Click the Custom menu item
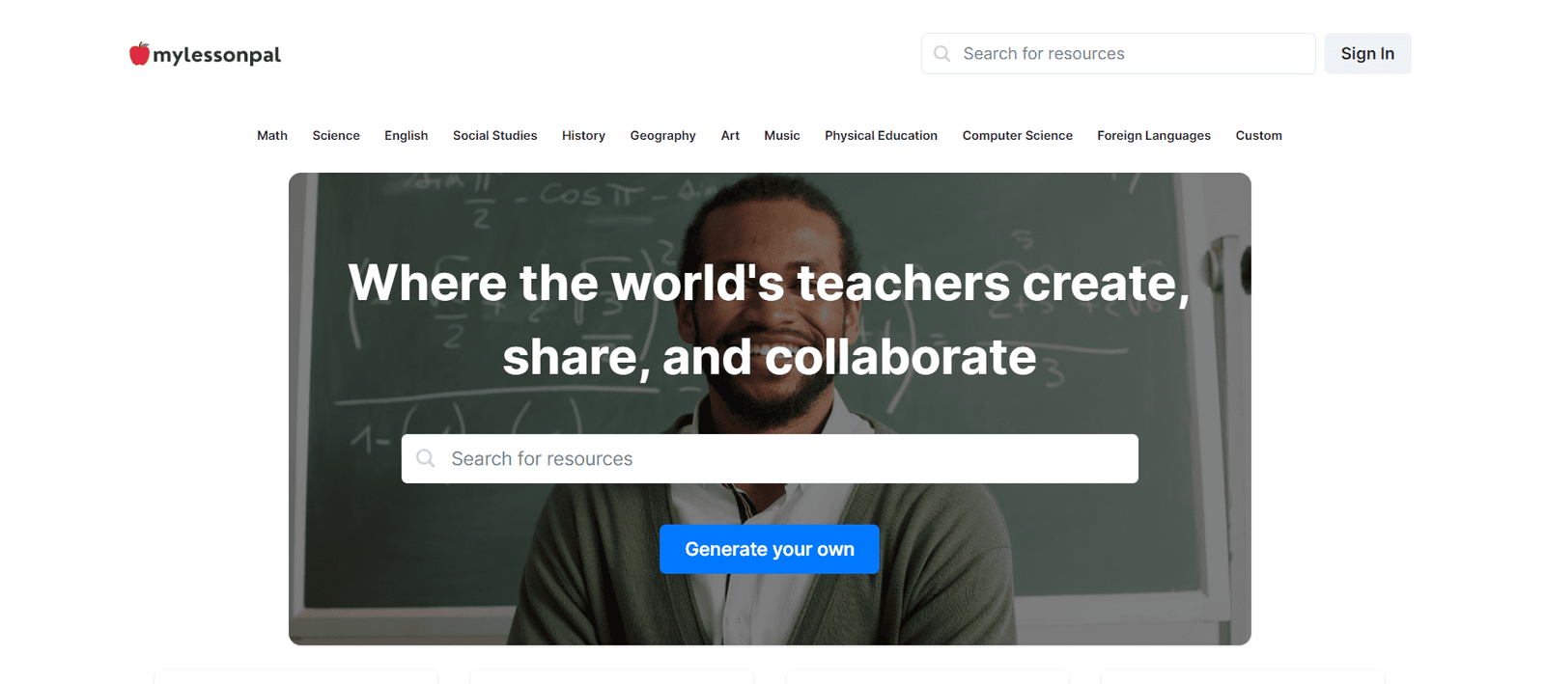 coord(1258,136)
